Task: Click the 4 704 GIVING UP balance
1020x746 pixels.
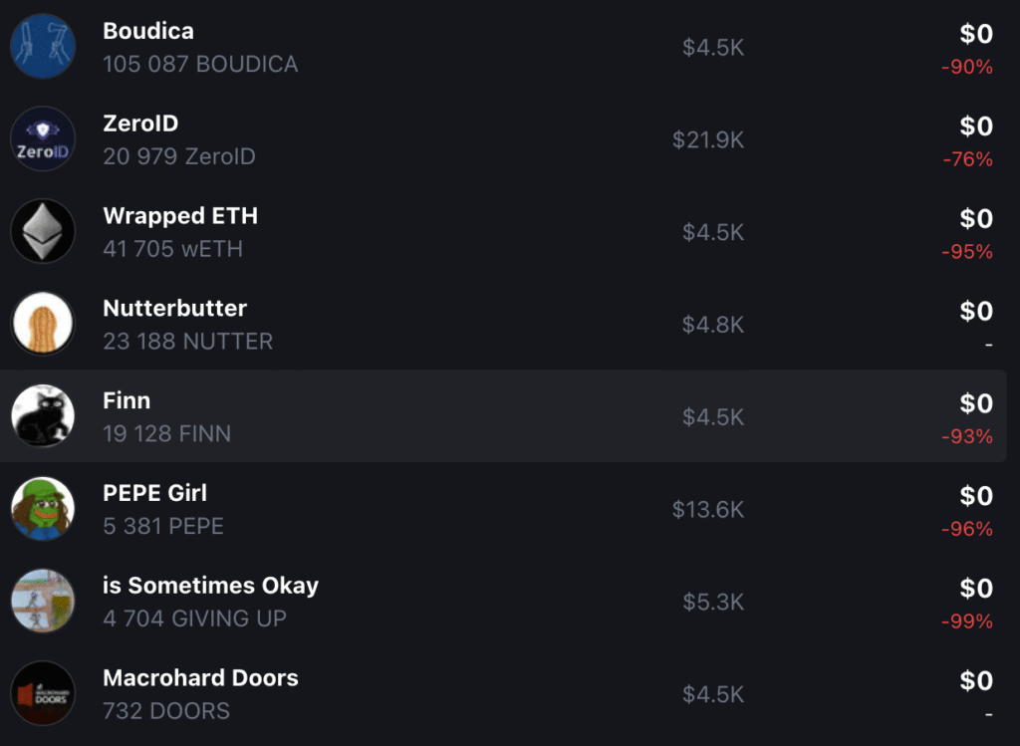Action: (x=194, y=619)
